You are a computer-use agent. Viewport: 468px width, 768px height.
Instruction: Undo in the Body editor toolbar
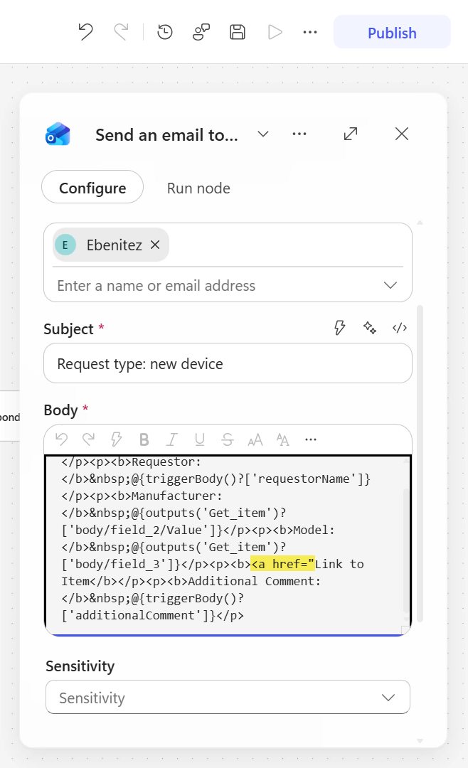(x=61, y=439)
